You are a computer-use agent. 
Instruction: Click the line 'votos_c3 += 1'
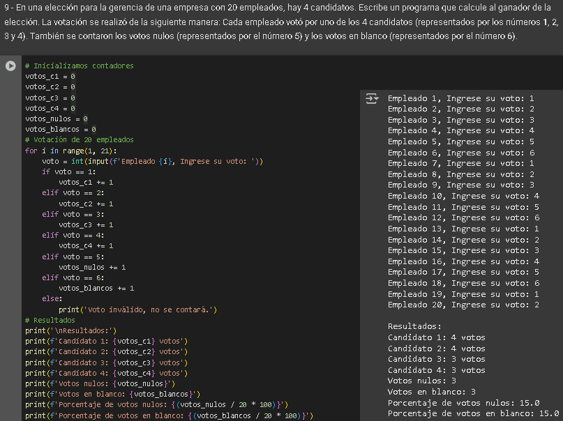tap(86, 224)
